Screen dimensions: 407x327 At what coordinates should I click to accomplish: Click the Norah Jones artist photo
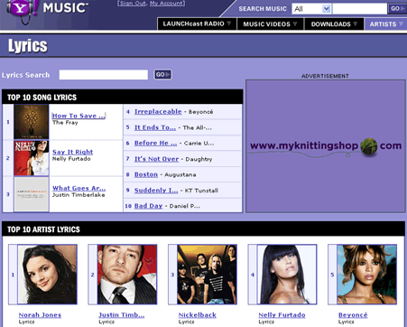tap(47, 275)
